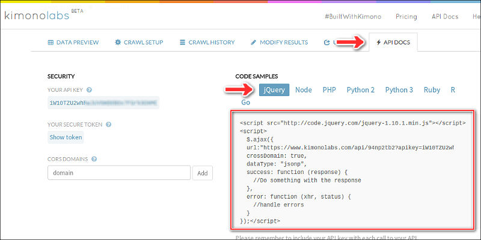Screen dimensions: 481x240
Task: Open the Data Preview tab
Action: 73,42
